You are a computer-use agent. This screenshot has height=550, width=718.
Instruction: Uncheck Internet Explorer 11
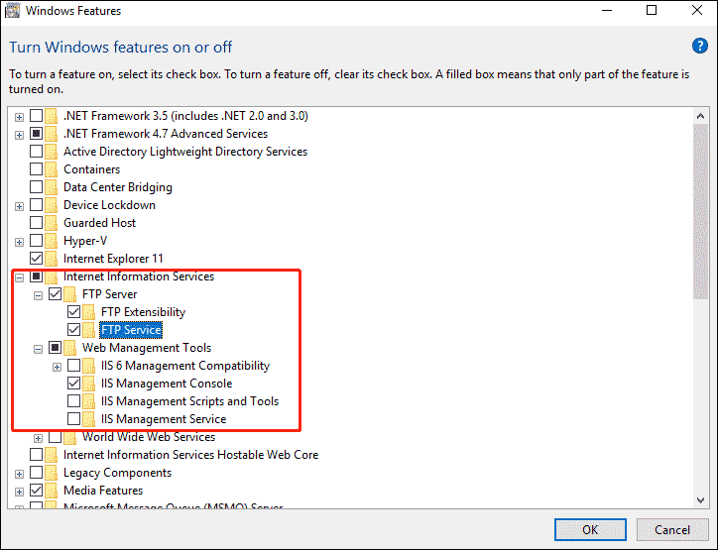(36, 258)
